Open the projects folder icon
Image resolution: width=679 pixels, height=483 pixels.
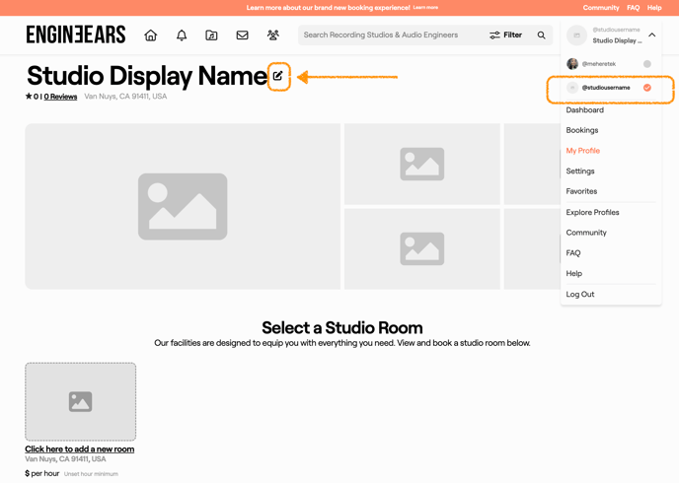pos(211,35)
